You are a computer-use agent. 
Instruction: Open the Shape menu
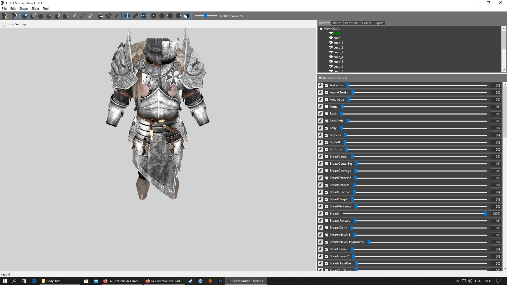[x=24, y=9]
